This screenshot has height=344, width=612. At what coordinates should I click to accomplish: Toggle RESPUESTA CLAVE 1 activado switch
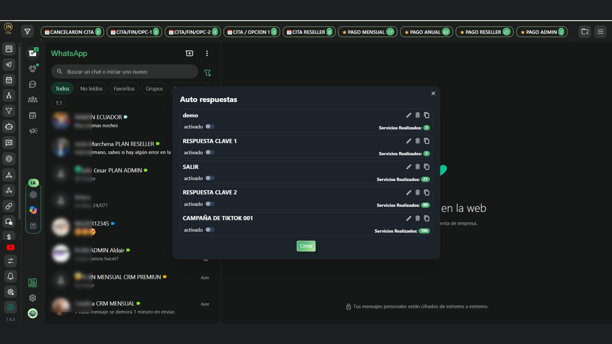210,152
